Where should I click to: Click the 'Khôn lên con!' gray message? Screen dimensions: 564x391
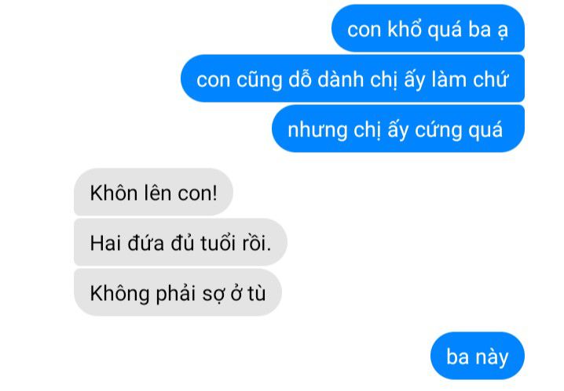coord(154,192)
